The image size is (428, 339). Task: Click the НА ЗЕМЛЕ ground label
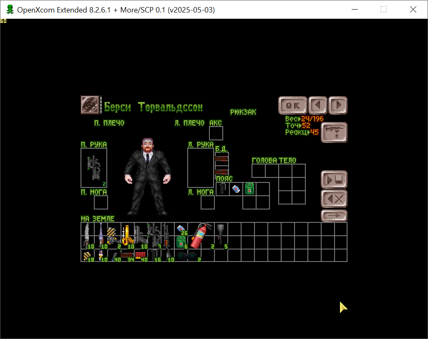tap(98, 219)
